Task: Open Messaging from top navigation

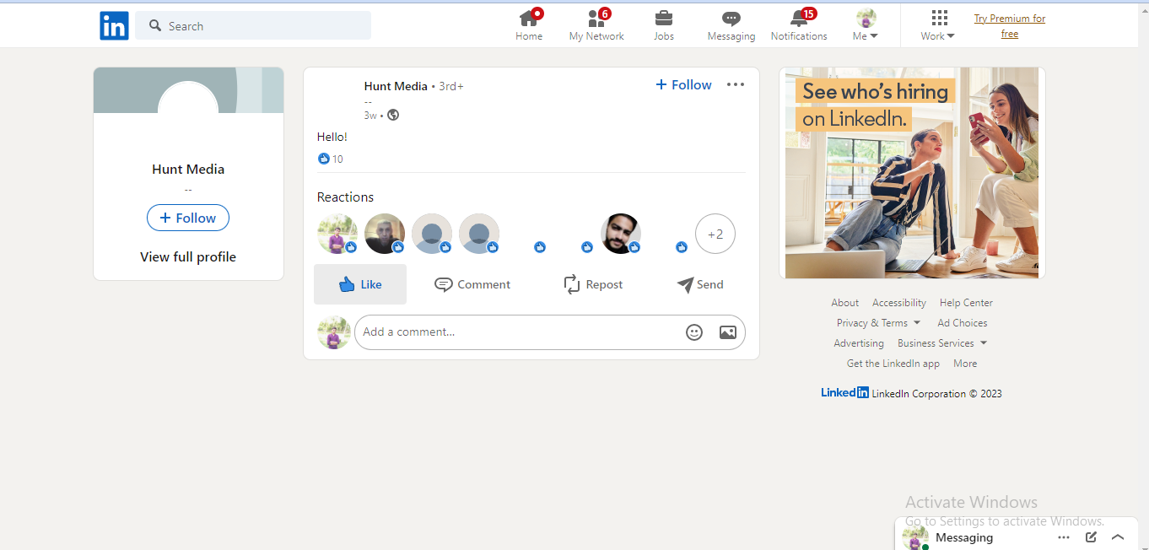Action: click(731, 24)
